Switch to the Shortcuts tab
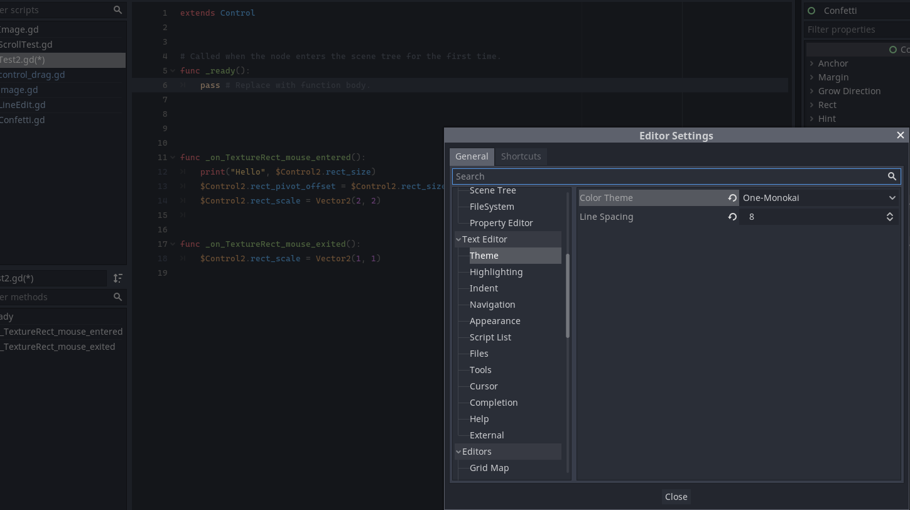910x510 pixels. [521, 156]
